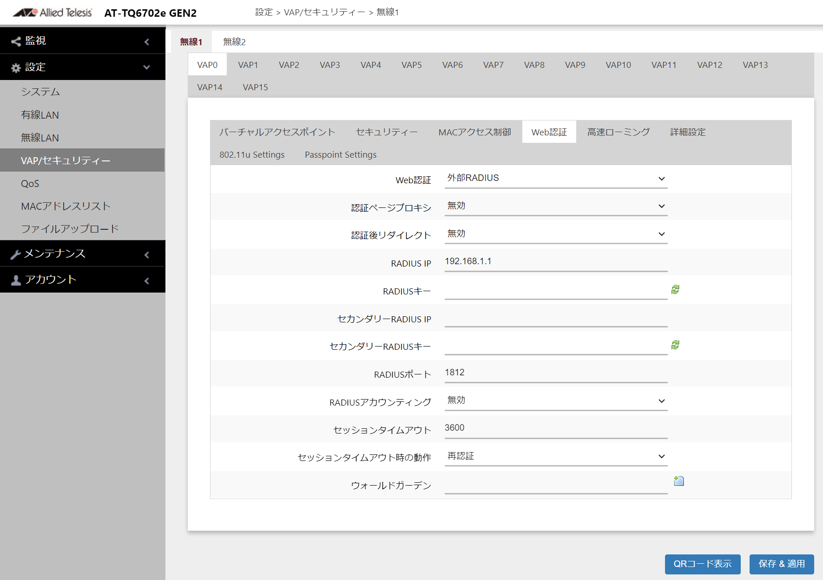Open ファイルアップロード in the sidebar
This screenshot has width=823, height=580.
(83, 229)
